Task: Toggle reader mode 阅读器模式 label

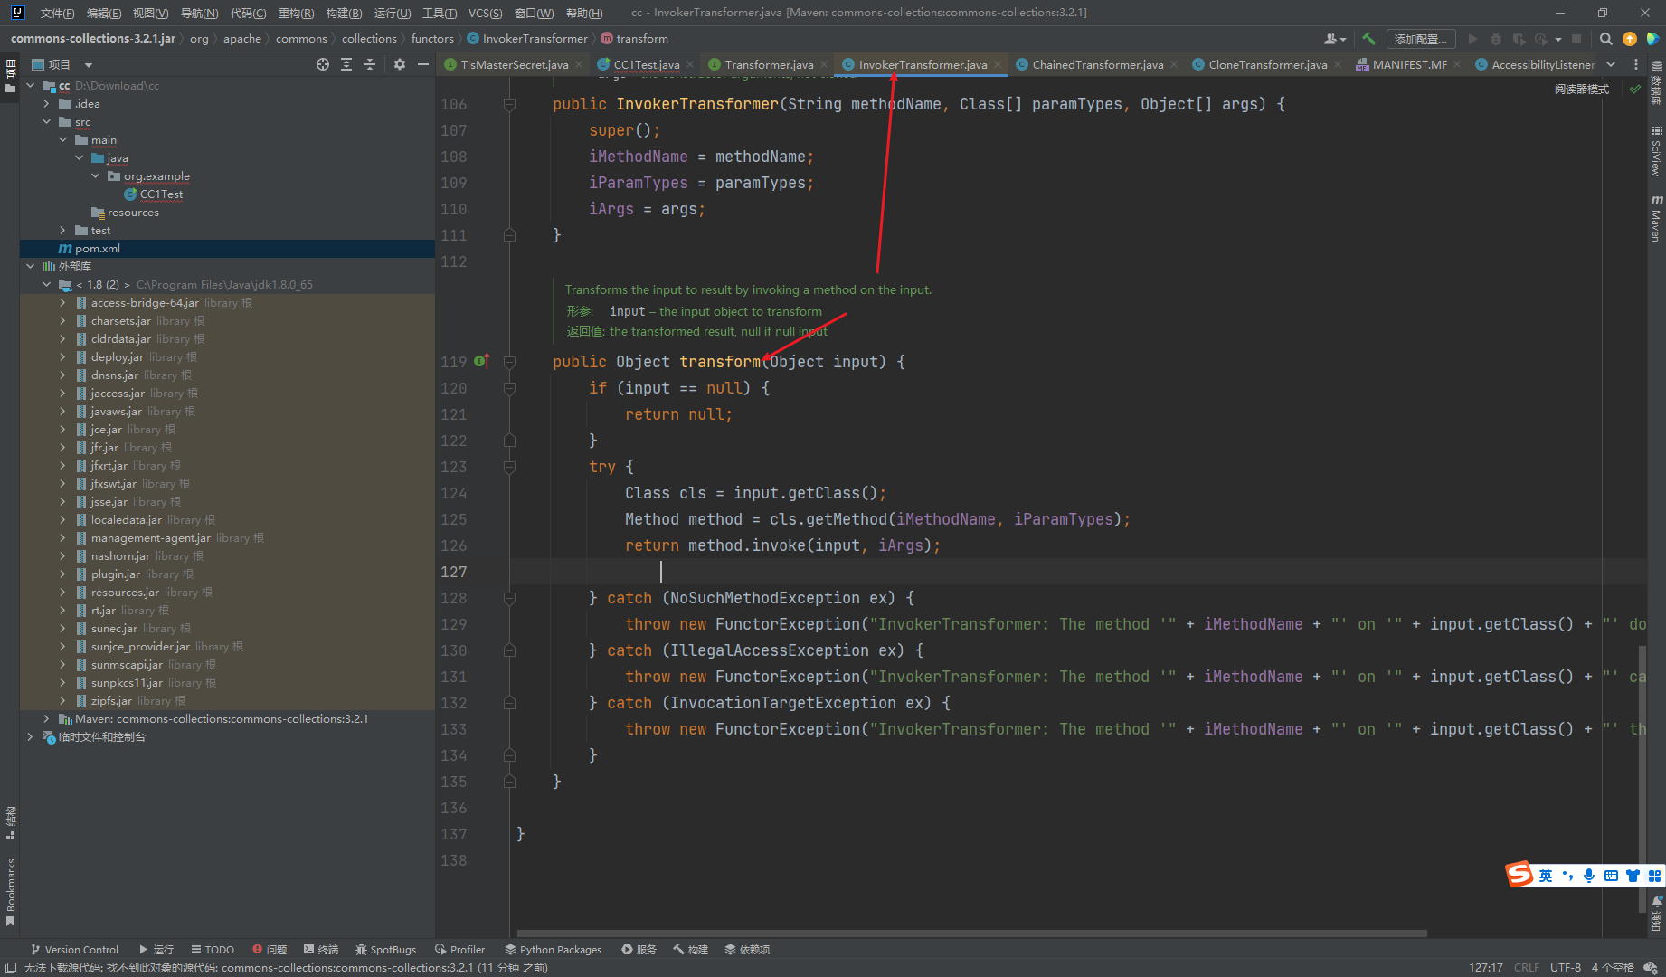Action: pos(1582,90)
